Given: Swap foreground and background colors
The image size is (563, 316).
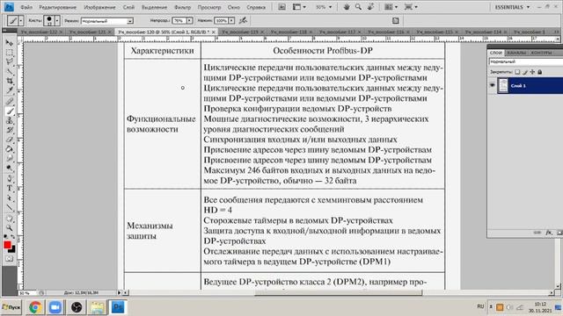Looking at the screenshot, I should tap(13, 237).
